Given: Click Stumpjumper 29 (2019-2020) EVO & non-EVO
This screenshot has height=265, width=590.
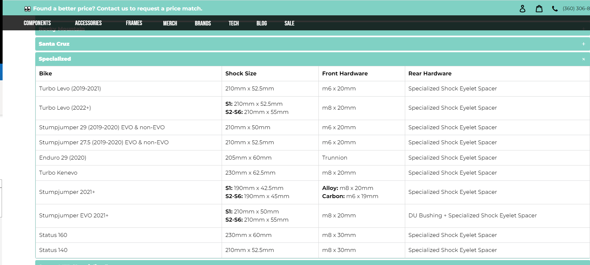Looking at the screenshot, I should pyautogui.click(x=102, y=127).
